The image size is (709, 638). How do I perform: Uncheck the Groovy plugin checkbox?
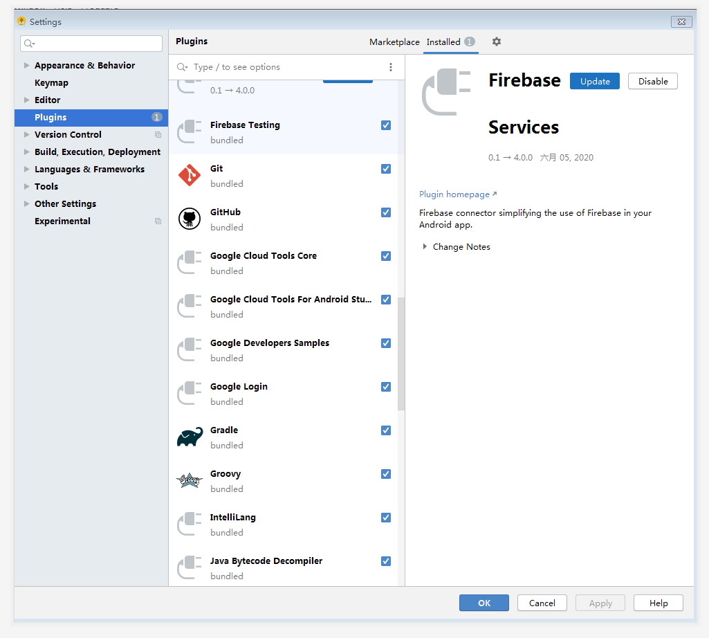pyautogui.click(x=386, y=474)
